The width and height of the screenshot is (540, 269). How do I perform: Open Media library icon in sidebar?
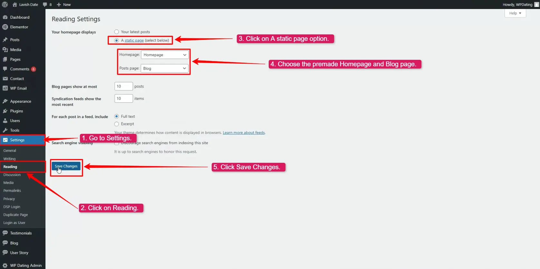click(x=5, y=50)
